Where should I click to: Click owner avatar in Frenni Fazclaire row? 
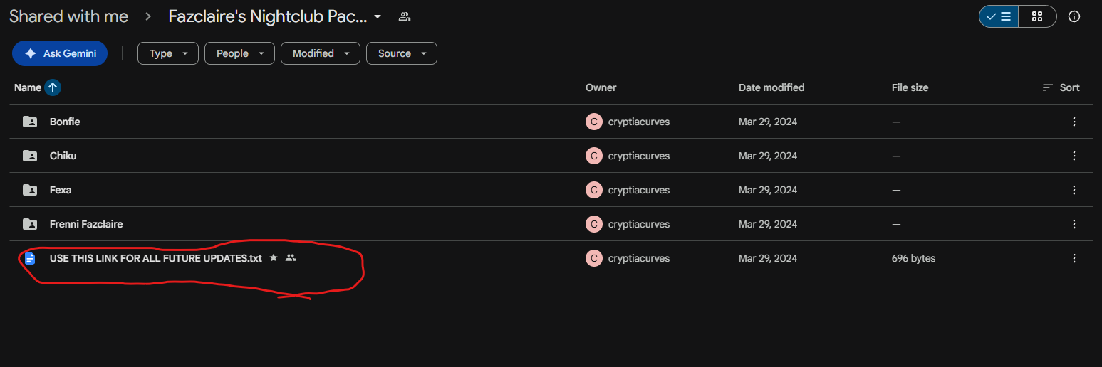click(x=594, y=224)
